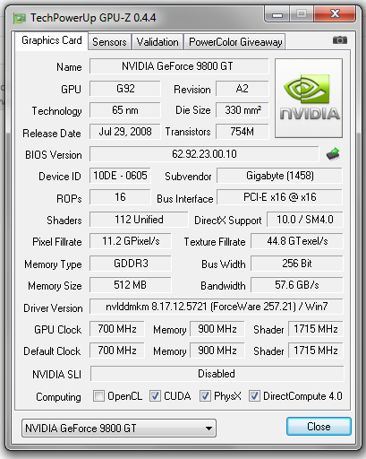366x459 pixels.
Task: Click the Shaders field 112 Unified
Action: click(x=139, y=220)
